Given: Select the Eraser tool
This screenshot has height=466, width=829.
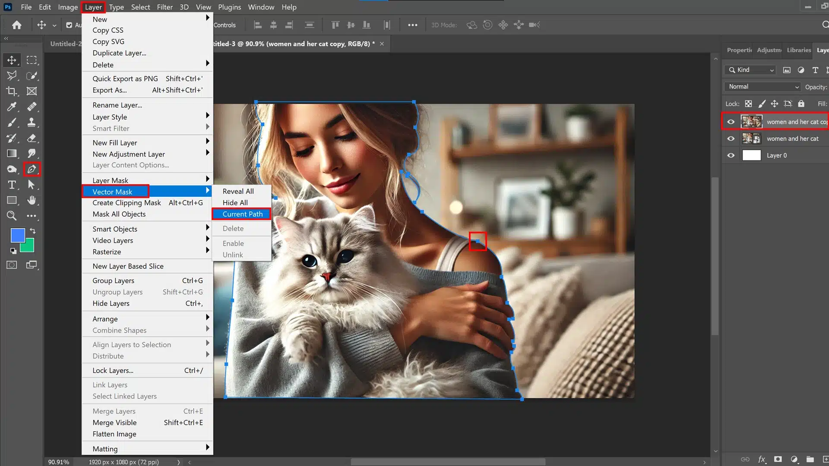Looking at the screenshot, I should click(32, 138).
